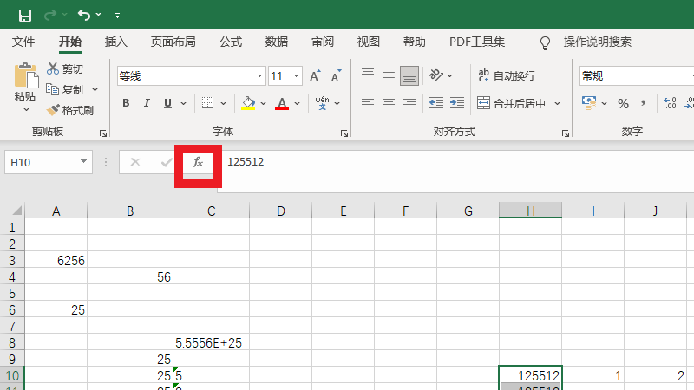694x390 pixels.
Task: Open the 剪贴板 dialog launcher
Action: 103,133
